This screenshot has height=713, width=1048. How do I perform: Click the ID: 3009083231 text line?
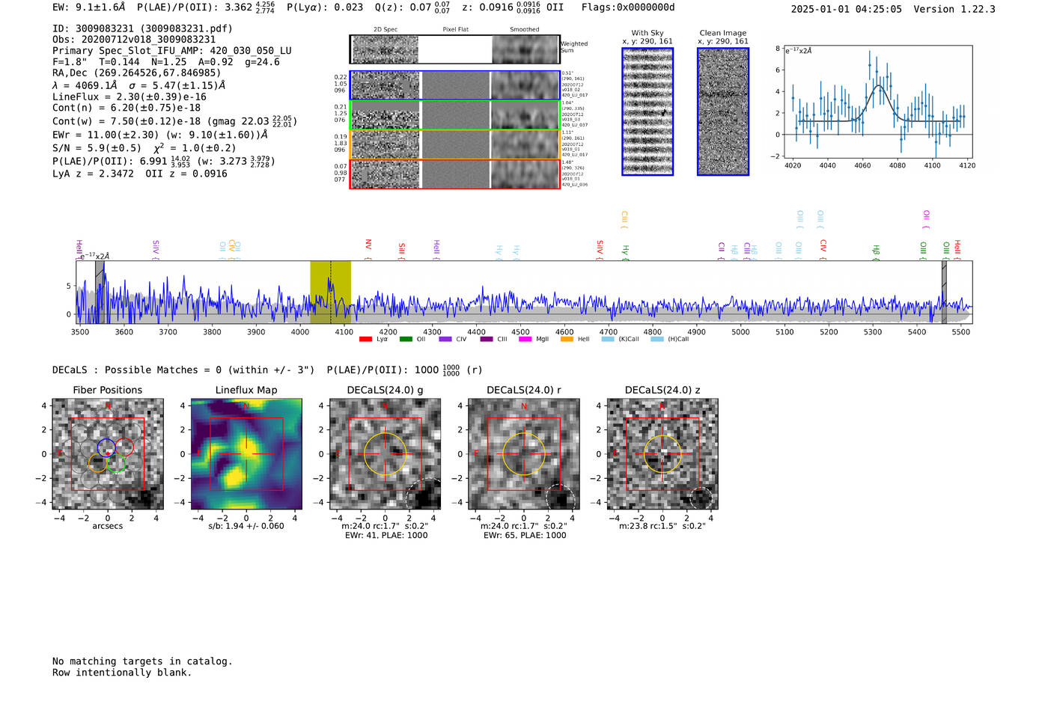click(x=142, y=28)
